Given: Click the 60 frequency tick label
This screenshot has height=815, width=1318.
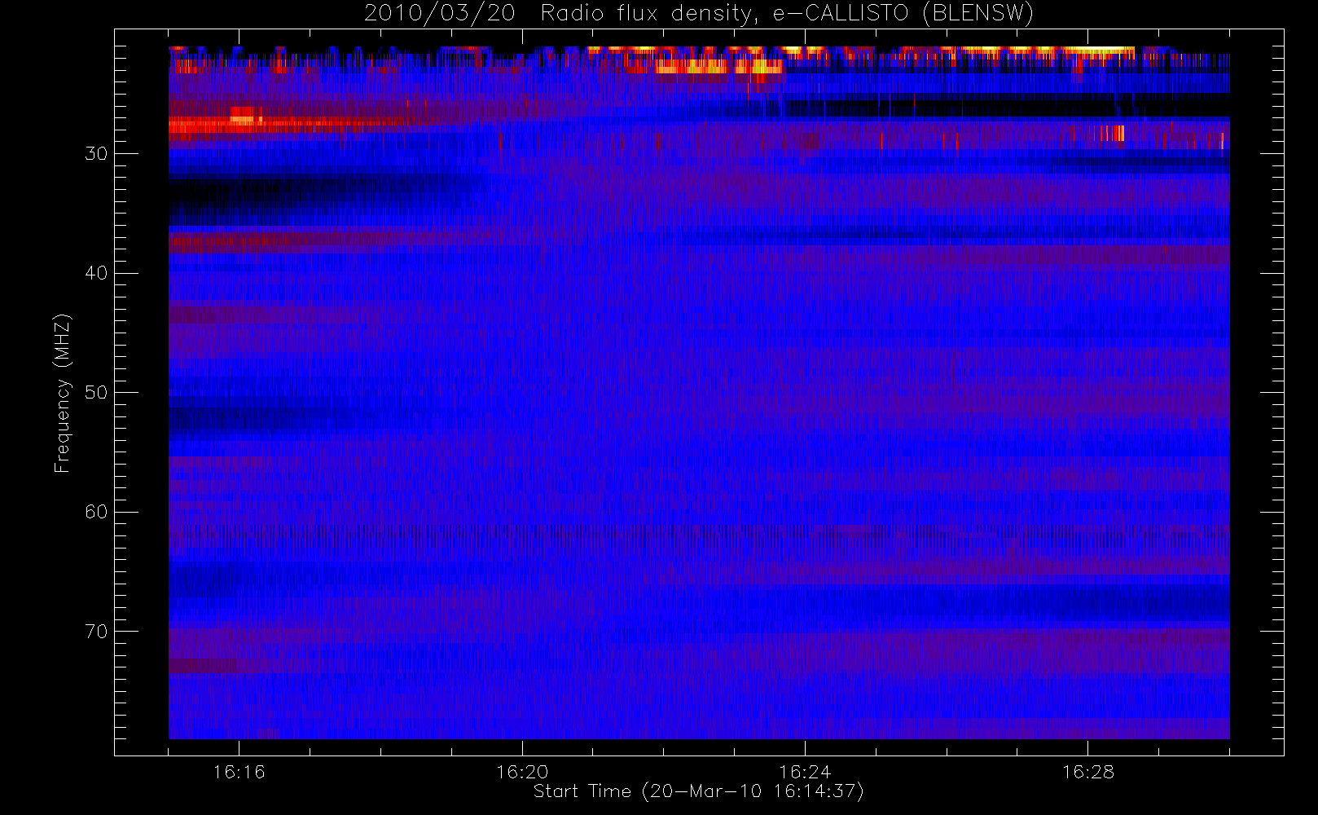Looking at the screenshot, I should 96,512.
